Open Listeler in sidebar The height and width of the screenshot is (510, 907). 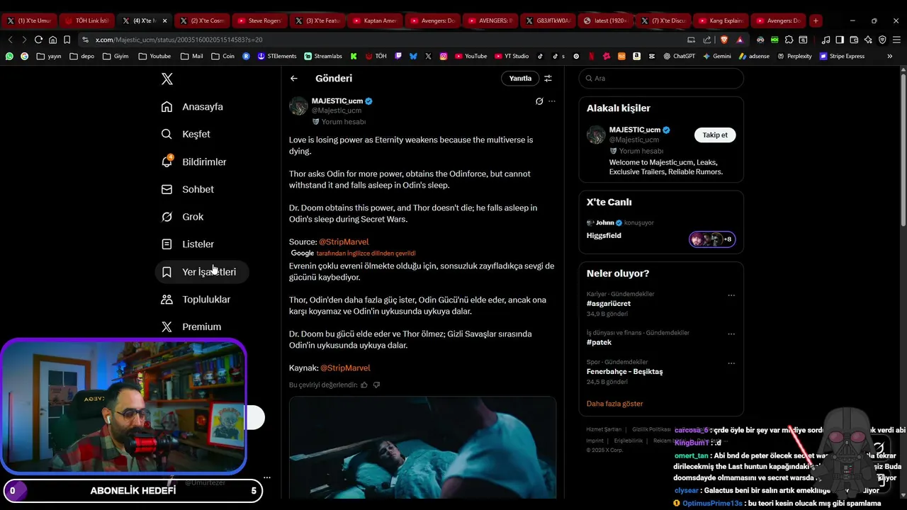pyautogui.click(x=187, y=244)
